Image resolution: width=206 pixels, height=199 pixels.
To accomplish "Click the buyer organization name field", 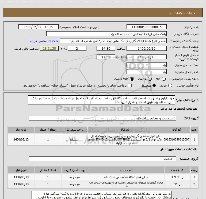I will (x=106, y=34).
